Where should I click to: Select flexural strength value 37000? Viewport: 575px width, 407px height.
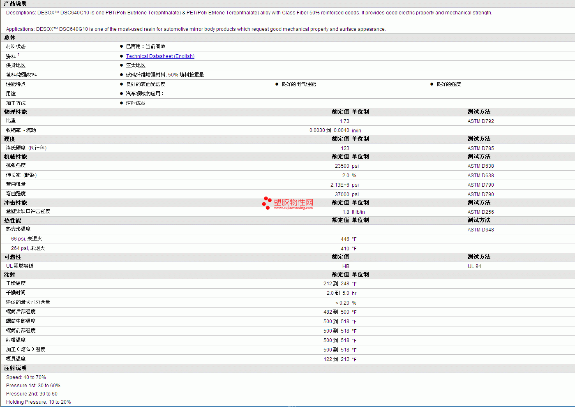tap(342, 194)
